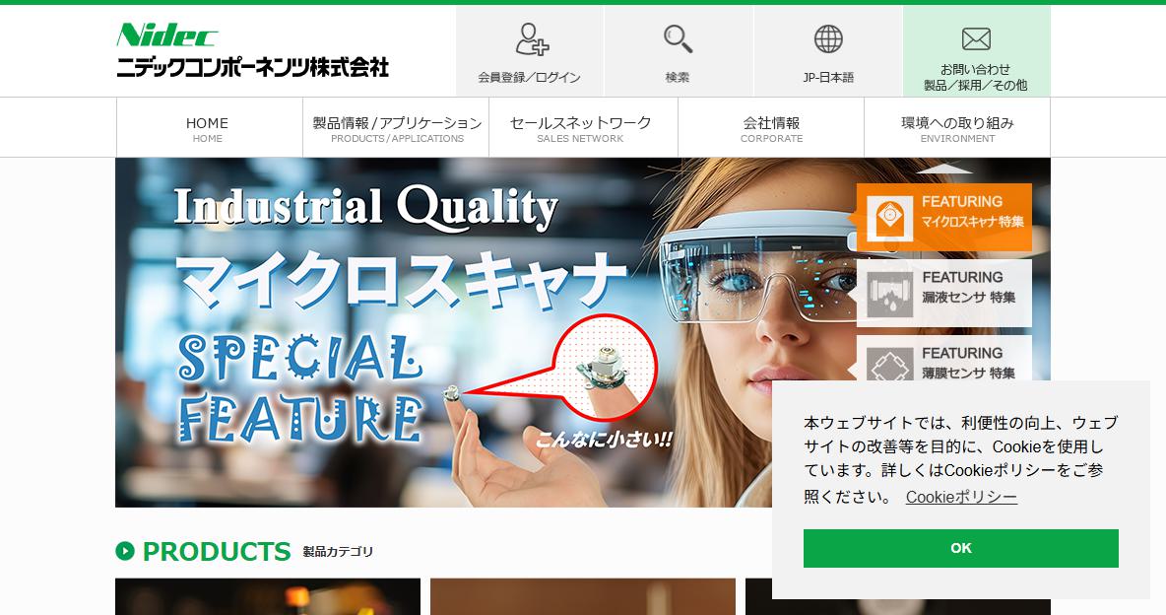Screen dimensions: 1166x615
Task: Open the first product category thumbnail
Action: coord(268,596)
